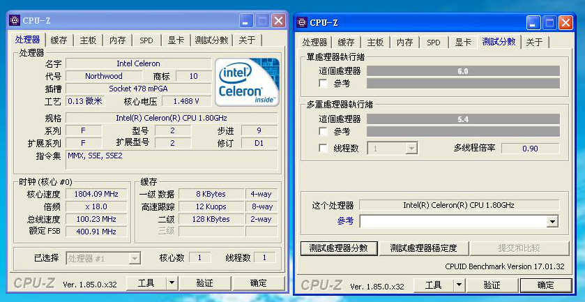Click the single thread 參考 reference bar
This screenshot has width=585, height=302.
463,83
